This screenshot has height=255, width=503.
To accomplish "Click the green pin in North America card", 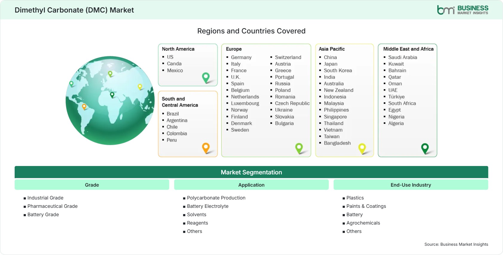I will coord(206,78).
